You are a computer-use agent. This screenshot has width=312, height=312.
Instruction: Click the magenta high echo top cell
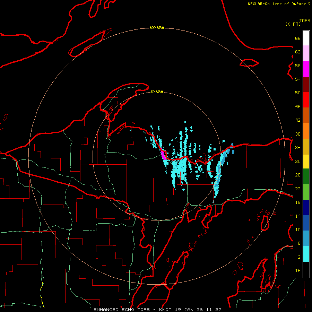[x=163, y=155]
